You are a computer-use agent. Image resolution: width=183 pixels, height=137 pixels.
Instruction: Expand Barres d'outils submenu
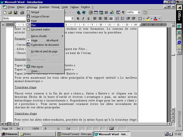pos(45,36)
